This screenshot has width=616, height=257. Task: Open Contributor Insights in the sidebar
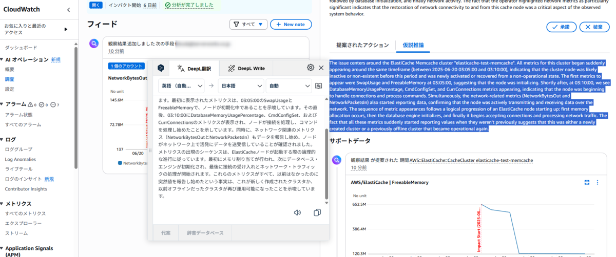click(x=26, y=189)
